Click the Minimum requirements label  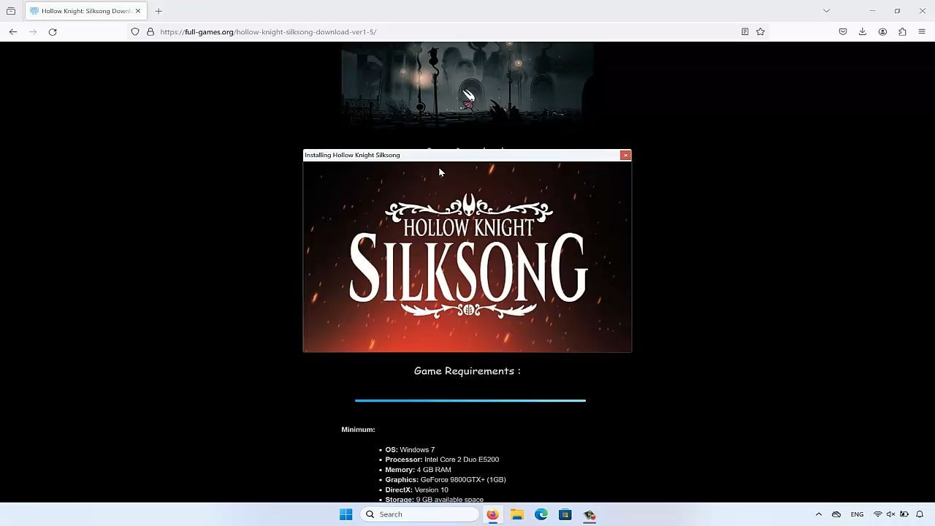click(x=358, y=430)
